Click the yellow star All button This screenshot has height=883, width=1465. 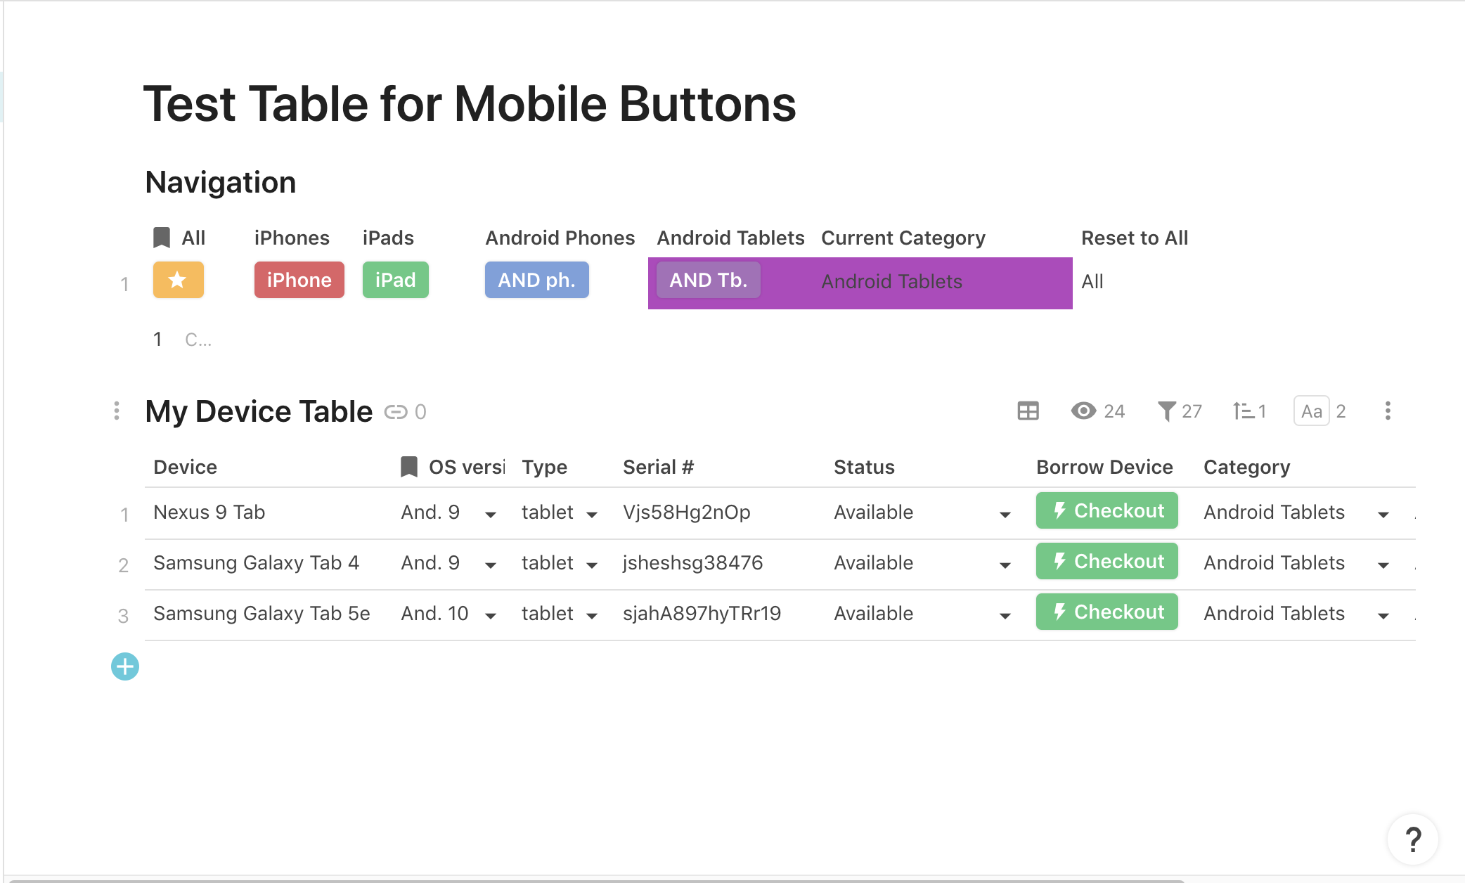pyautogui.click(x=178, y=280)
